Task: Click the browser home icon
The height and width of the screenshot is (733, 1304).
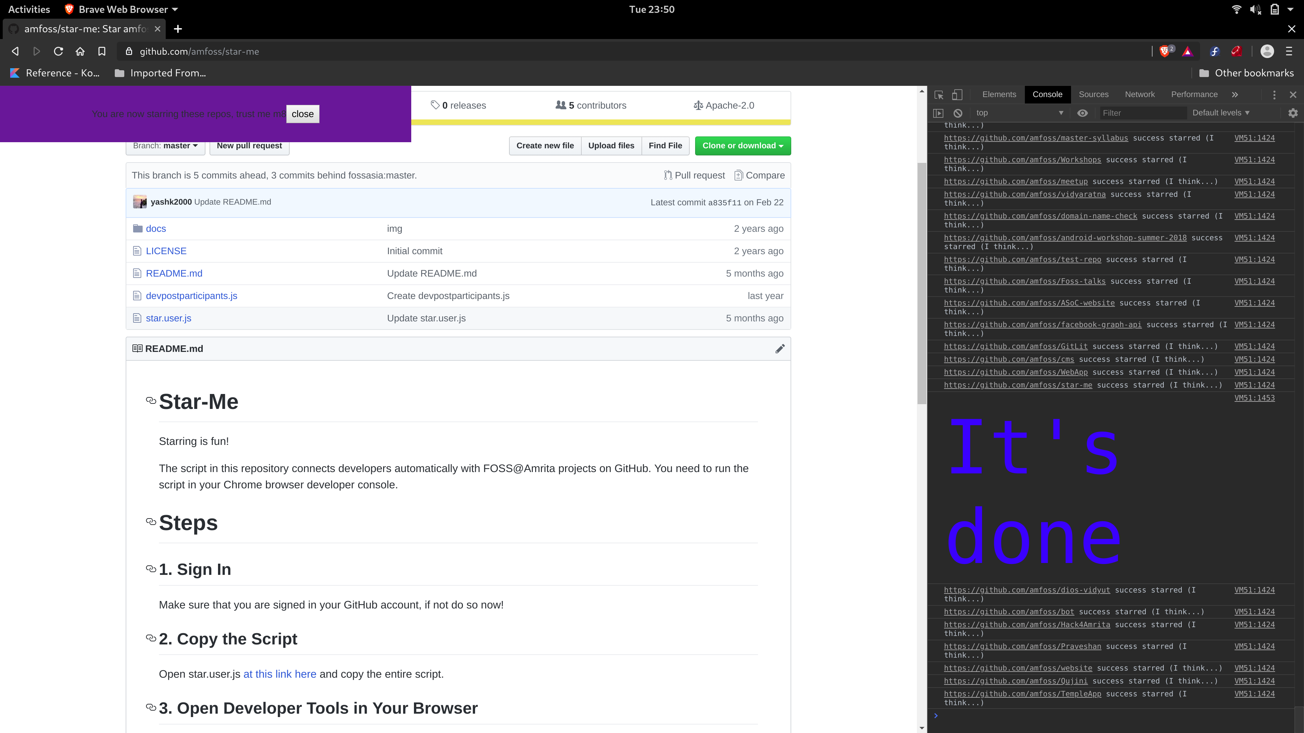Action: (x=80, y=51)
